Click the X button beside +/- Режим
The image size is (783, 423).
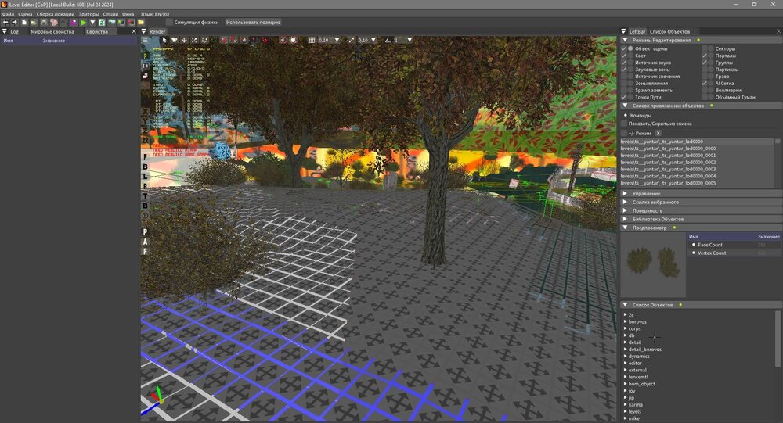[x=659, y=133]
